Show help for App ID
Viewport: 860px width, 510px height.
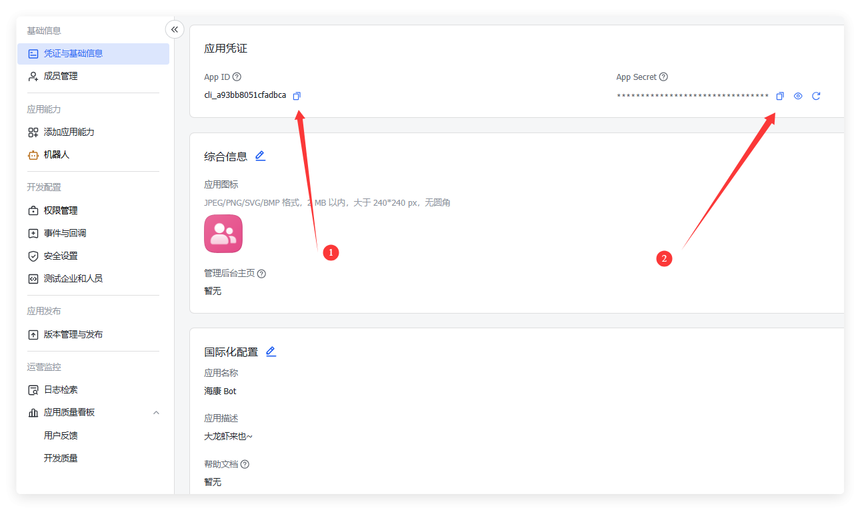[x=237, y=77]
